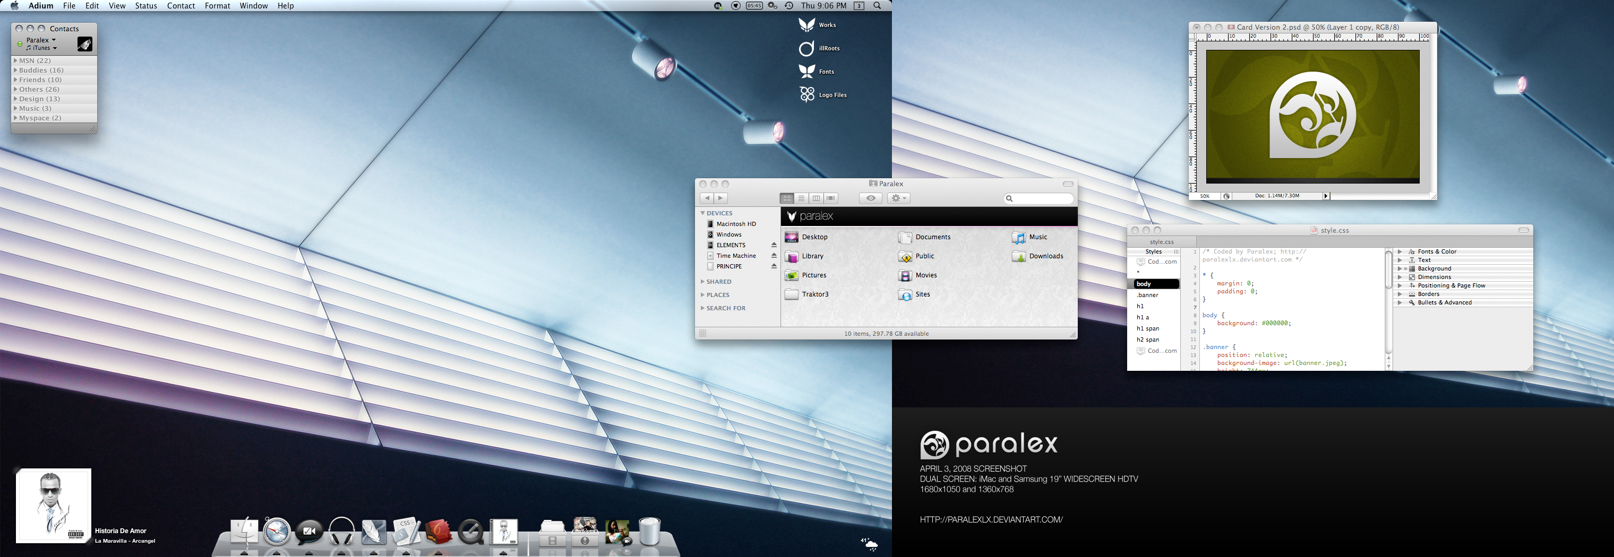Screen dimensions: 1614x557
Task: Open the Format menu in menu bar
Action: [x=218, y=6]
